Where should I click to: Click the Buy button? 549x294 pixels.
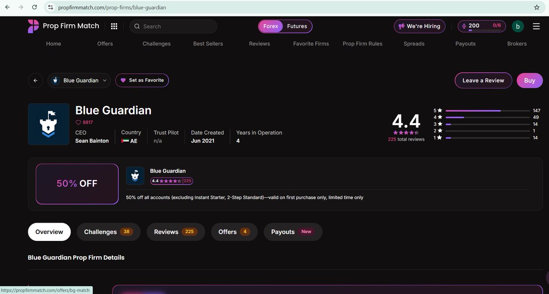pyautogui.click(x=530, y=80)
